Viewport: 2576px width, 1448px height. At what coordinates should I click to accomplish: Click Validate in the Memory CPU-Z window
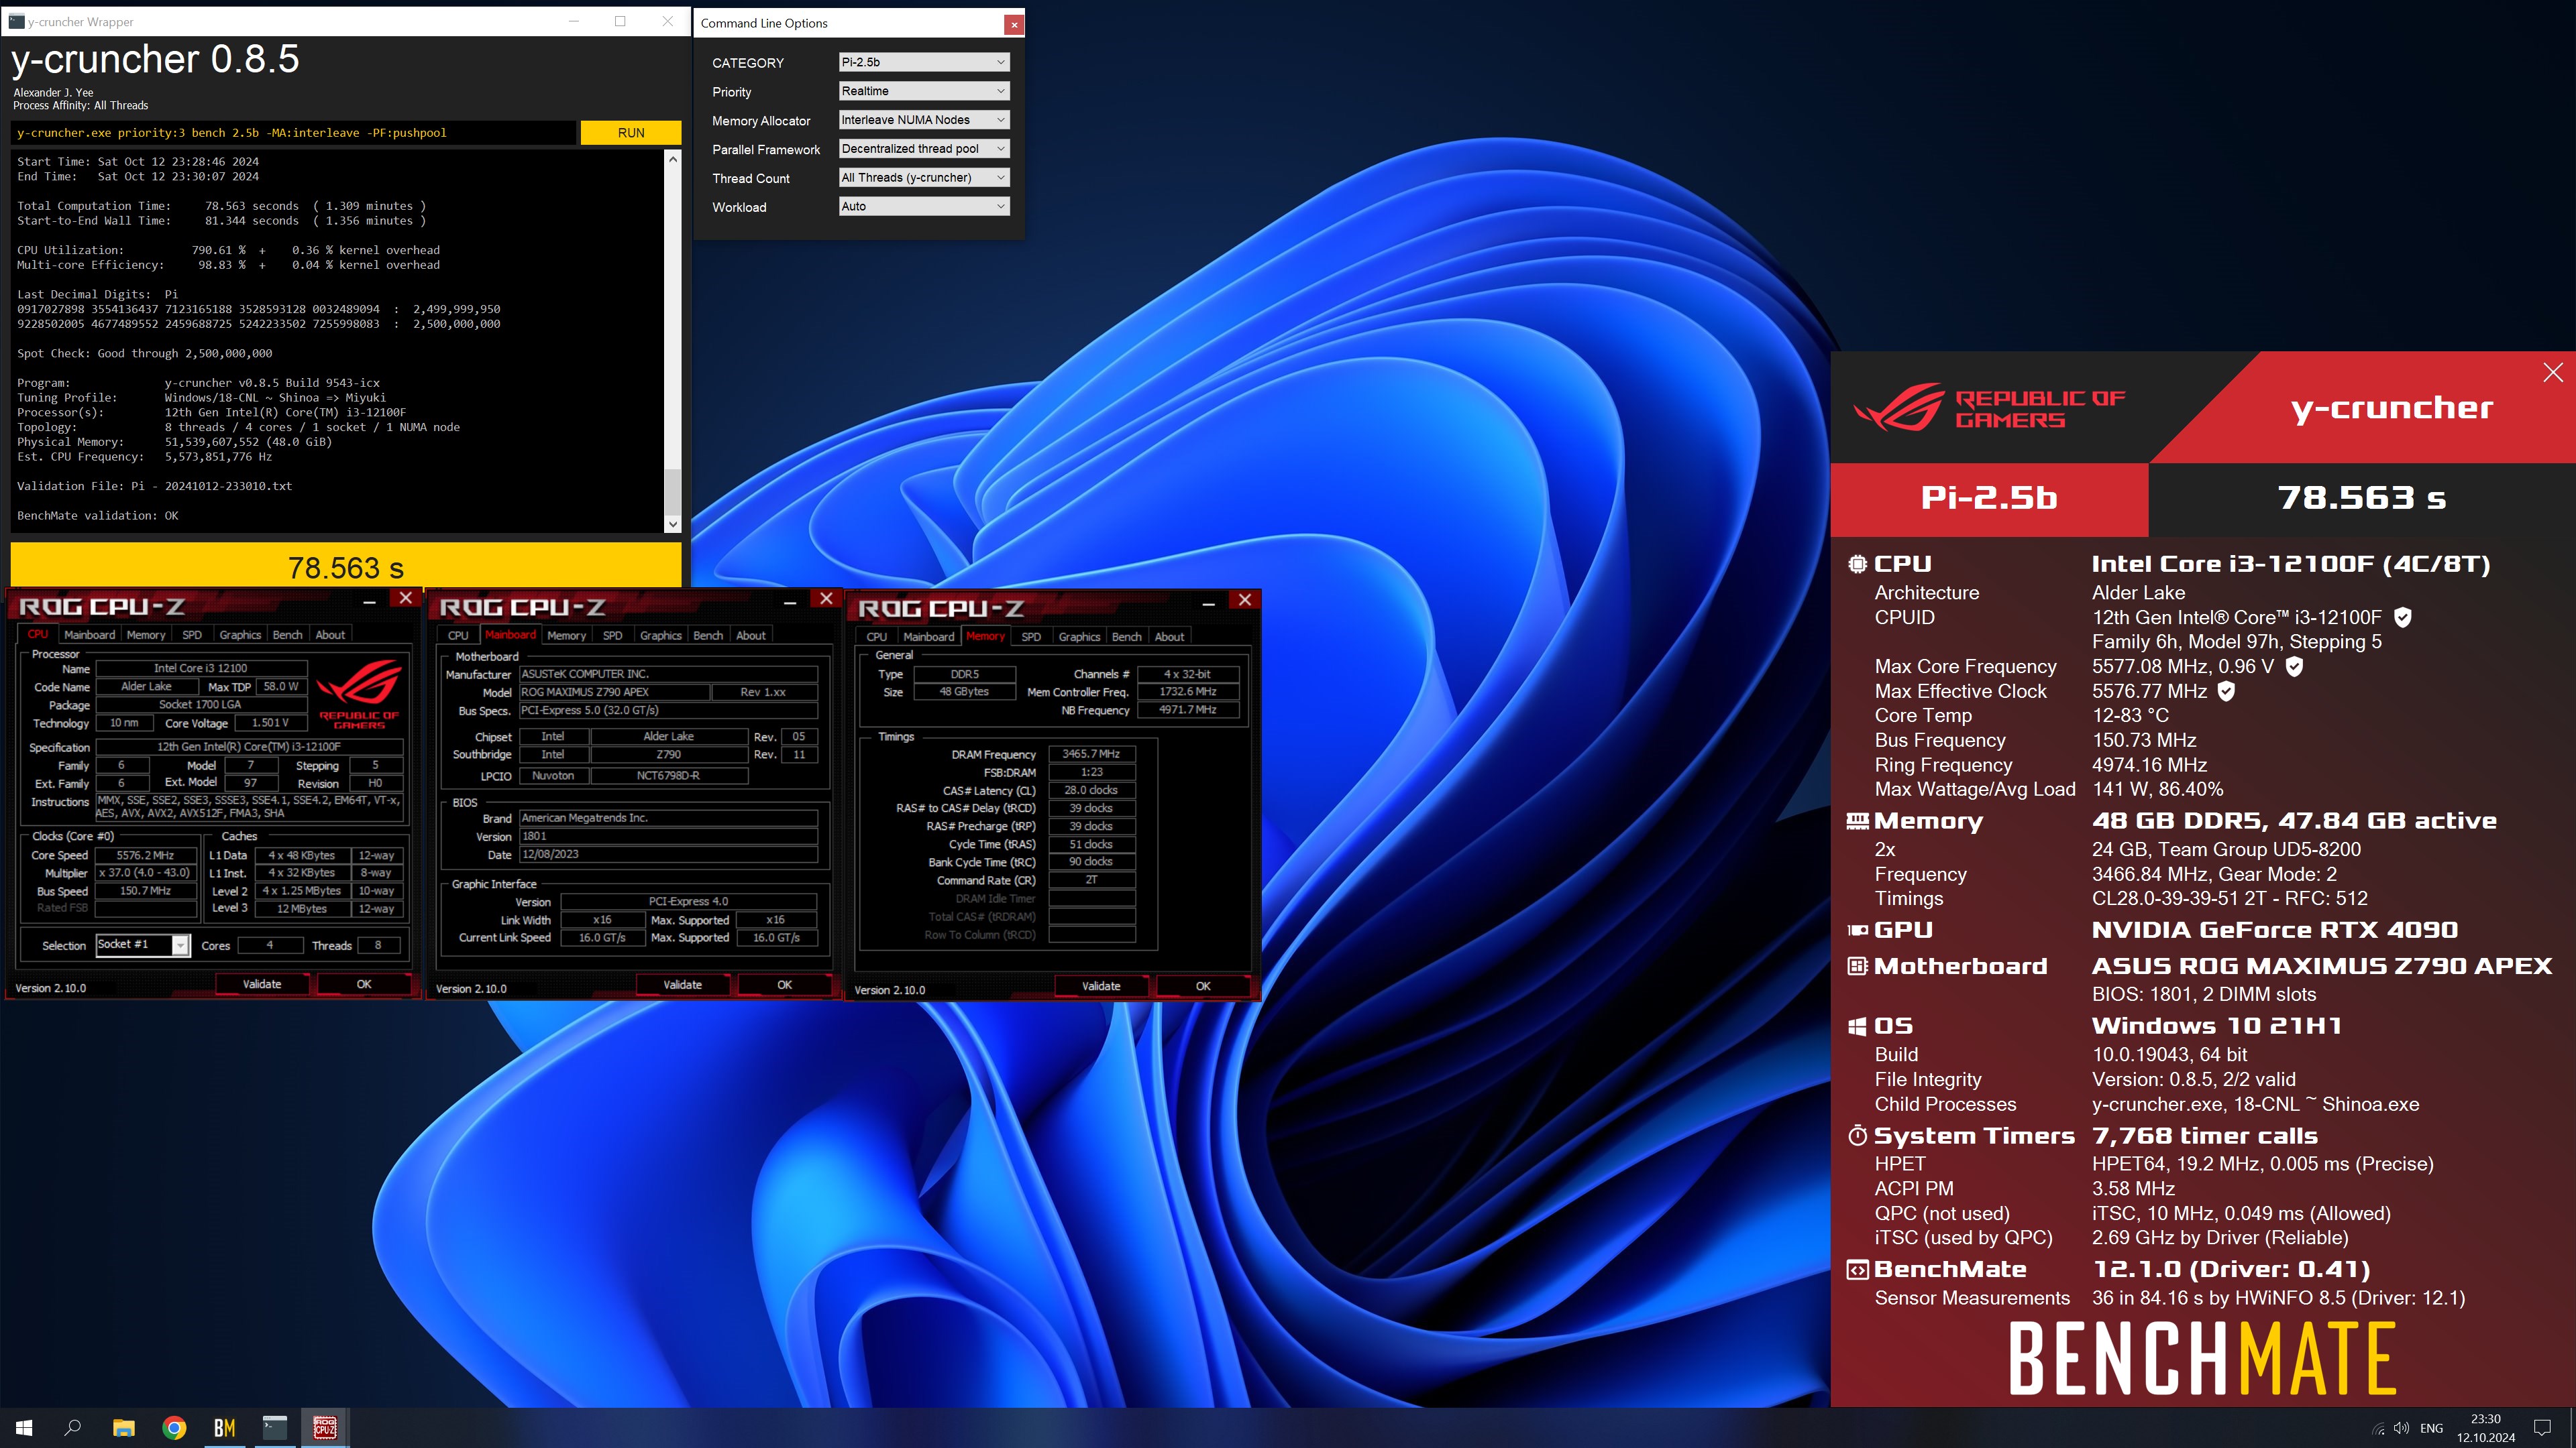1101,986
